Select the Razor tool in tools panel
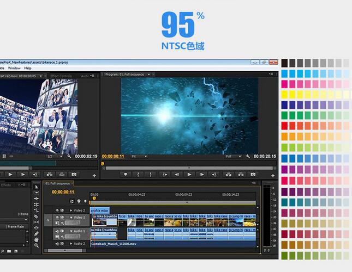This screenshot has width=352, height=272. (x=36, y=216)
